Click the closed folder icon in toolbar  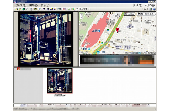pos(16,9)
